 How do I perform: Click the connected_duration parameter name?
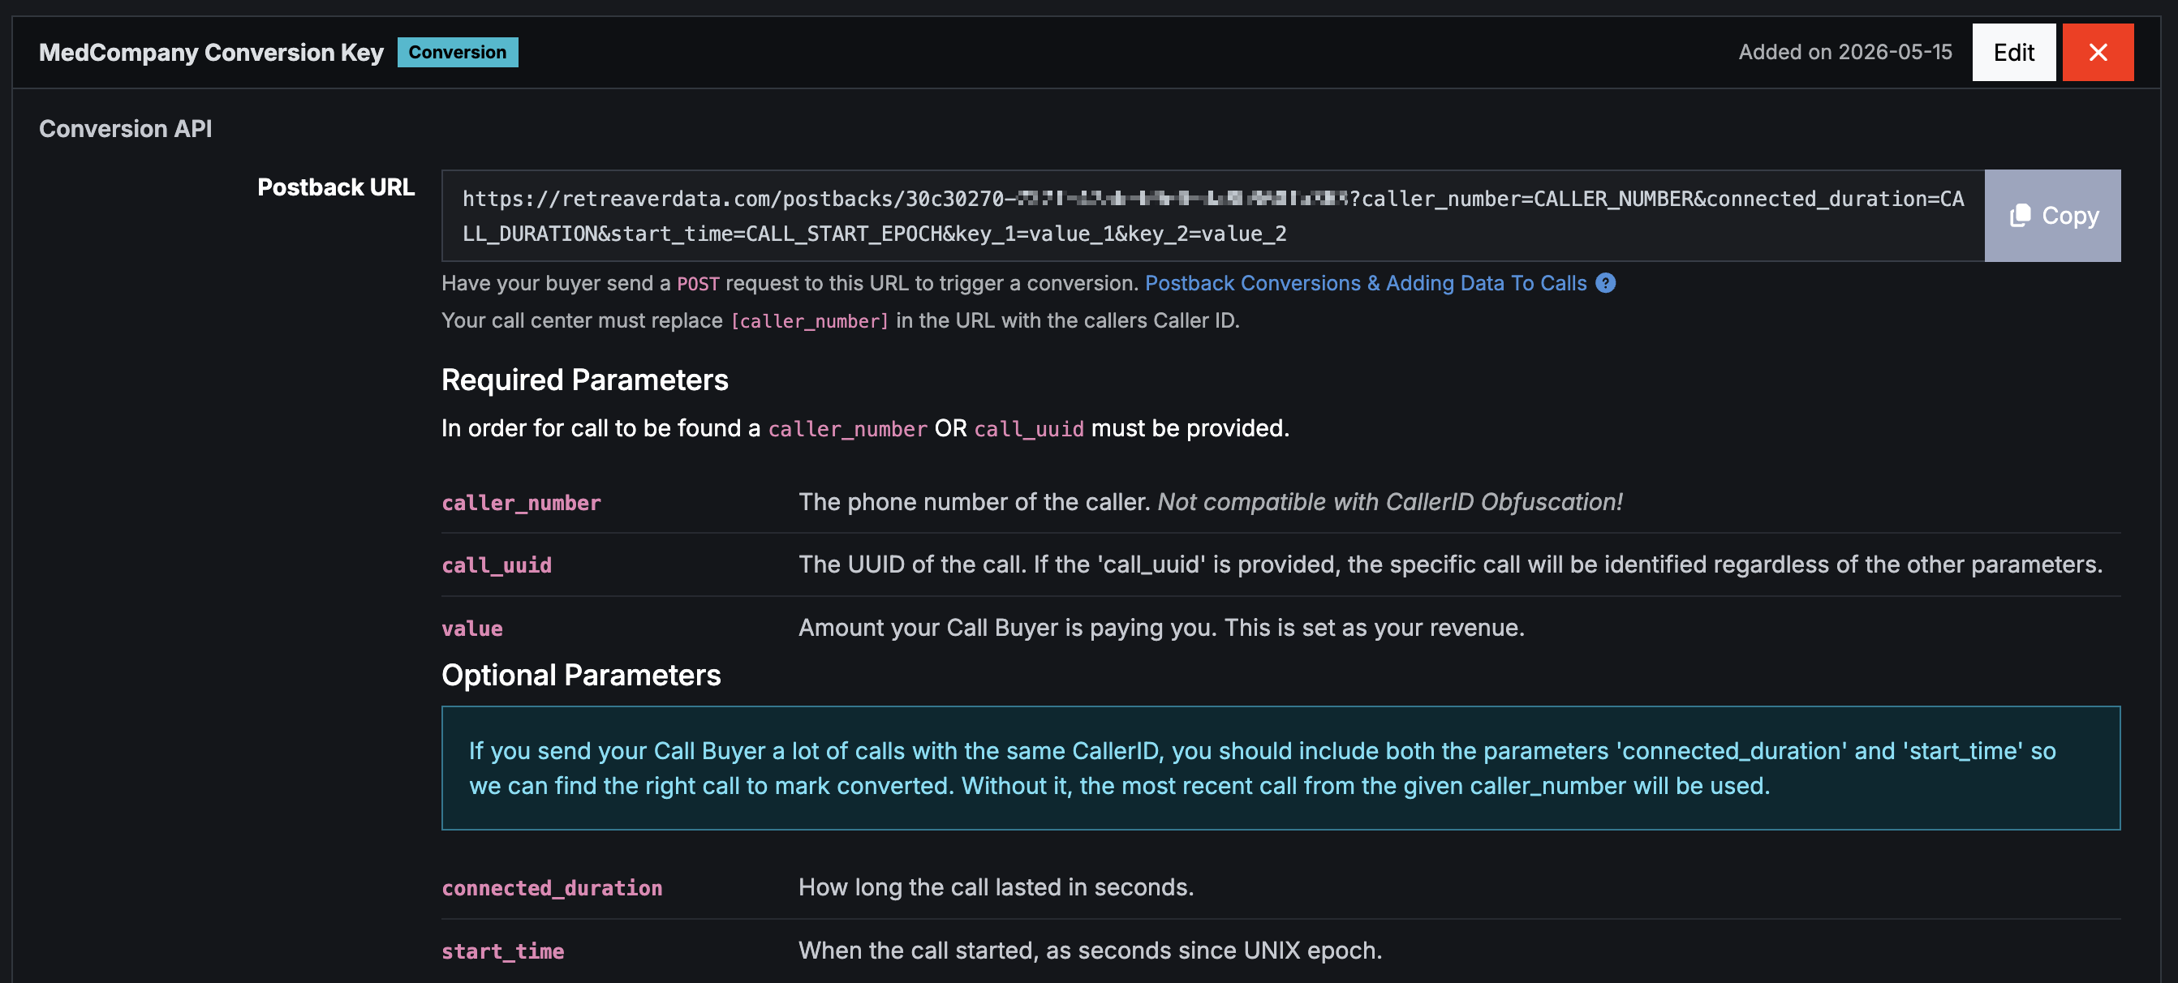tap(551, 888)
